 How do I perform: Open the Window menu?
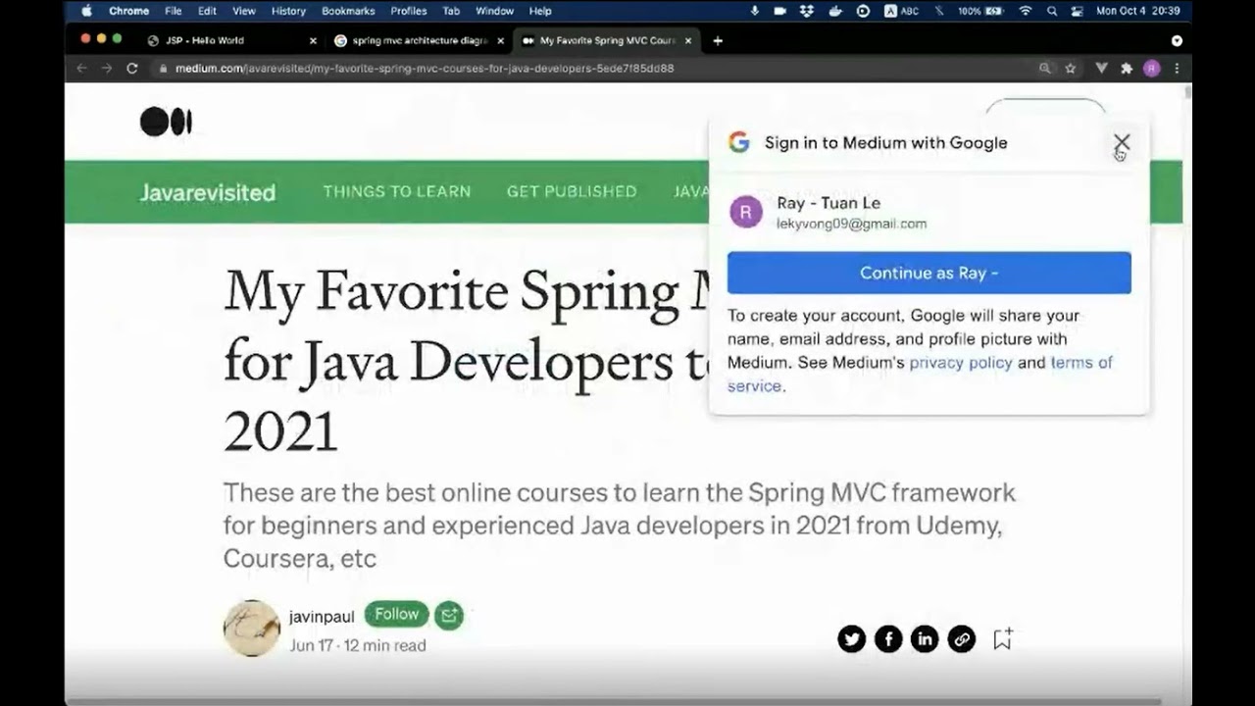495,11
